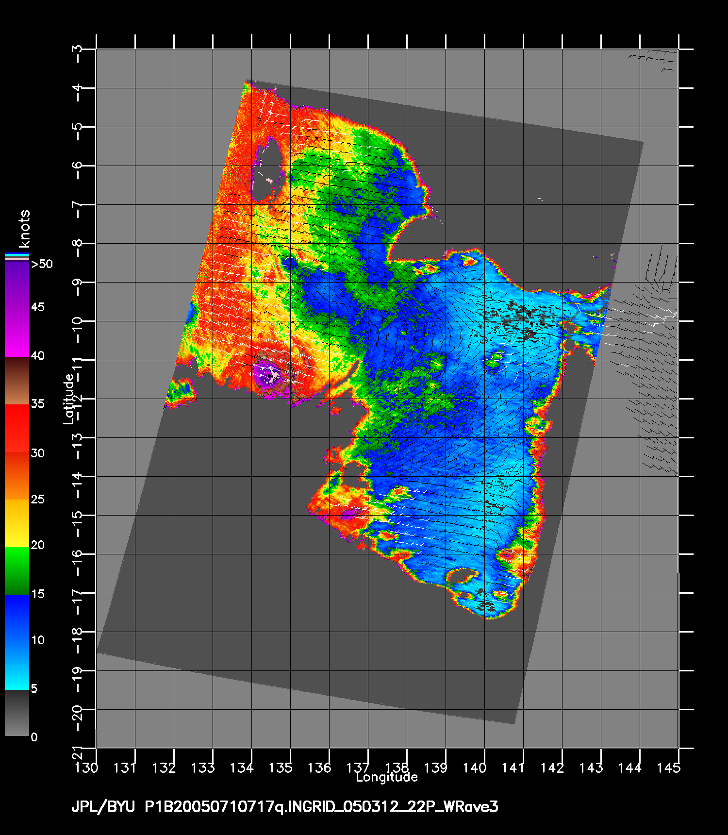Select the '35' knots color bar label
Screen dimensions: 728x835
(x=38, y=404)
